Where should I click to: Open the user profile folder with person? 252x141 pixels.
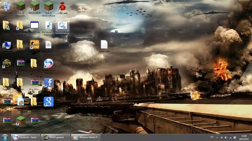(x=6, y=25)
